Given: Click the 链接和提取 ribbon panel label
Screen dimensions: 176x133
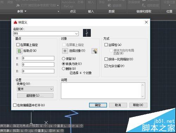Looking at the screenshot, I should (144, 11).
